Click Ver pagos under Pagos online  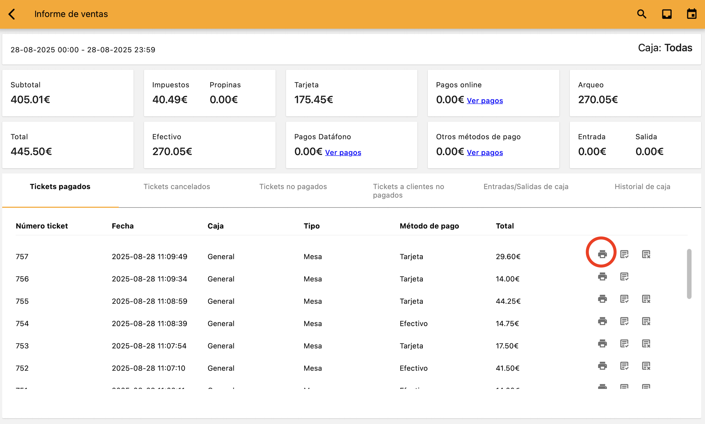coord(485,101)
